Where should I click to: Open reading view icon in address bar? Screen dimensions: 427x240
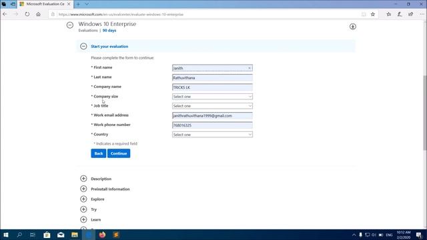pyautogui.click(x=364, y=14)
